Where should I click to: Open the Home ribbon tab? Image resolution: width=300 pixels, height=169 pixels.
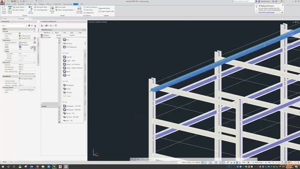click(8, 4)
